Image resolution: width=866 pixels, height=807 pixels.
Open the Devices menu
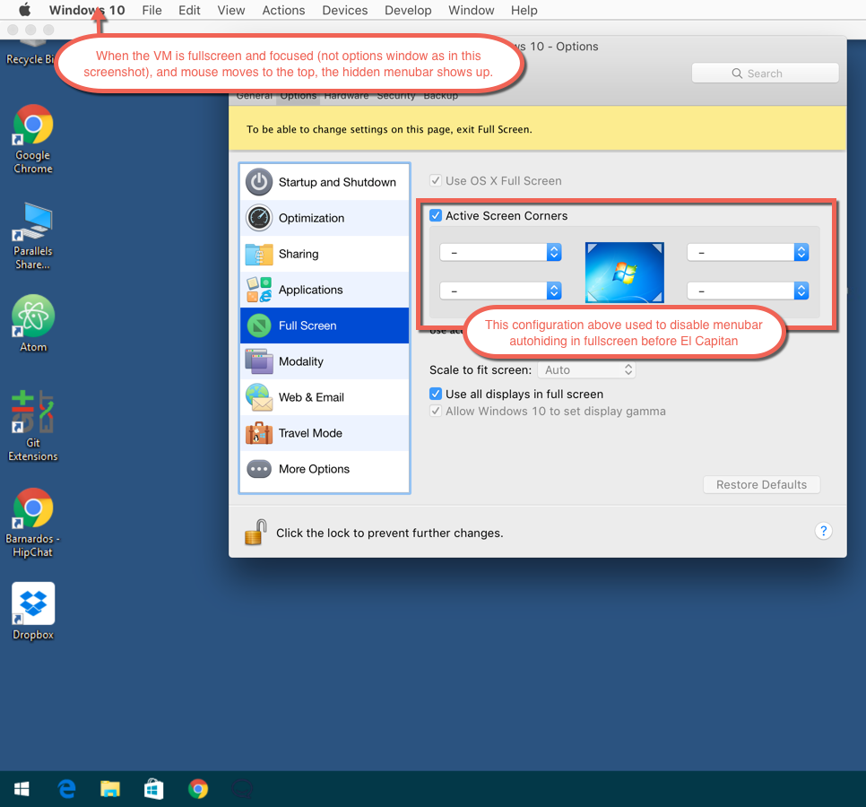coord(344,10)
